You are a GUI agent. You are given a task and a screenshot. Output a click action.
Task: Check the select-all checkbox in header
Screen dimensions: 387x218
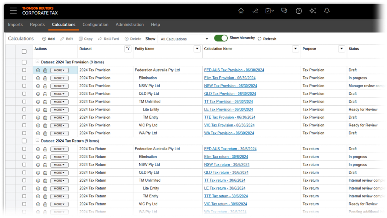pos(24,51)
